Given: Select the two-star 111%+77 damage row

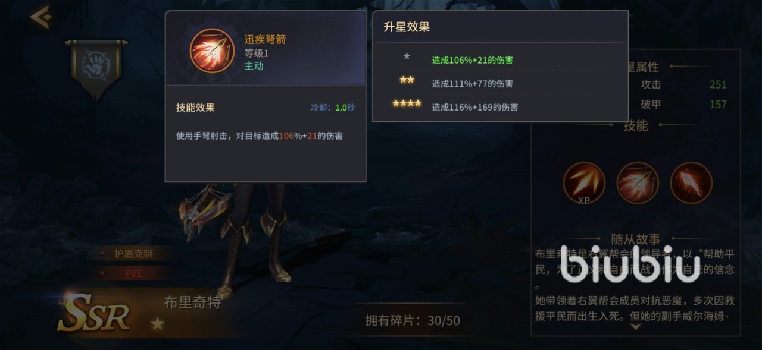Looking at the screenshot, I should [501, 83].
